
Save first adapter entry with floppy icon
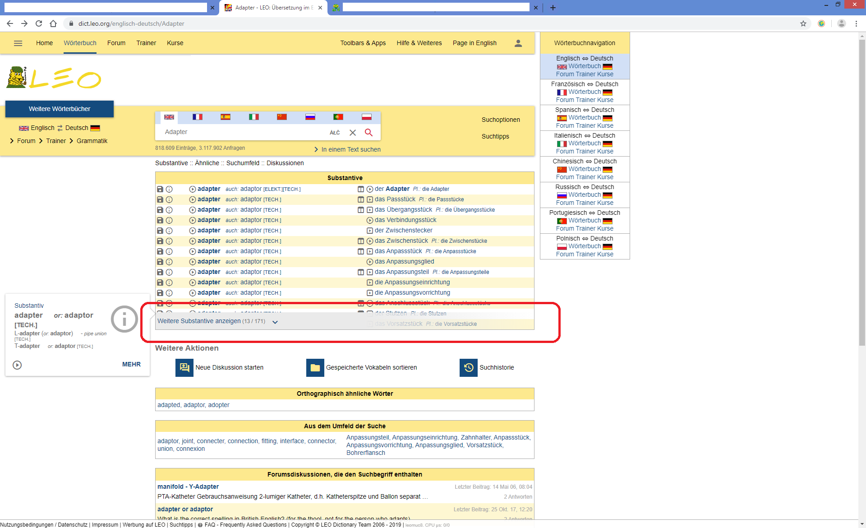[160, 189]
